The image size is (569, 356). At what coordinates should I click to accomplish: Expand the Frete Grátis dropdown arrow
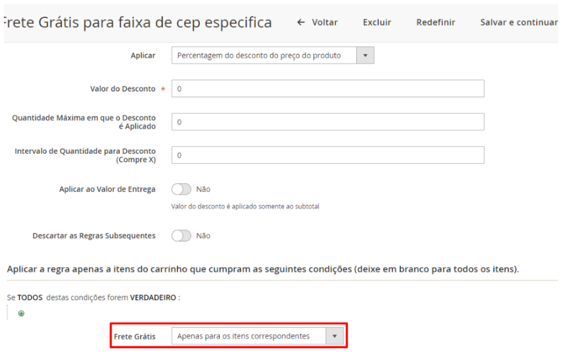[334, 336]
